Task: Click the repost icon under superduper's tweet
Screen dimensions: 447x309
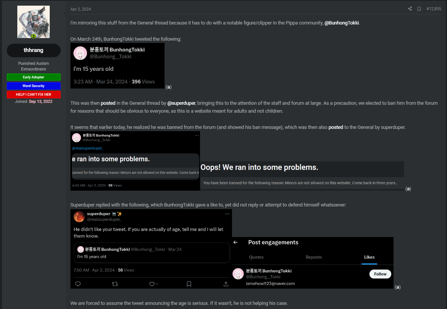Action: tap(115, 284)
